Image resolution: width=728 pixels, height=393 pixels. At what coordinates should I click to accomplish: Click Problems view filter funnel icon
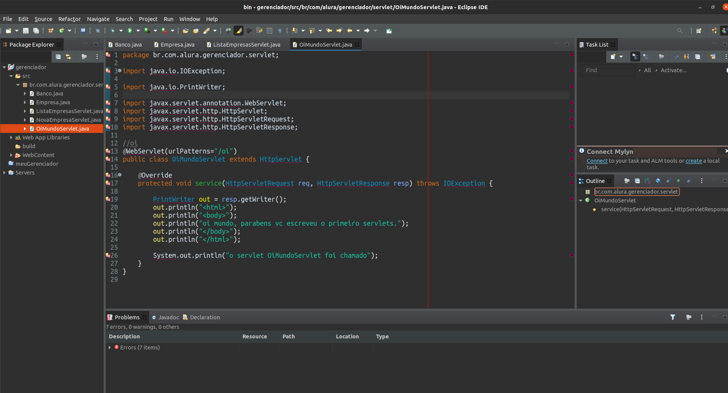673,317
